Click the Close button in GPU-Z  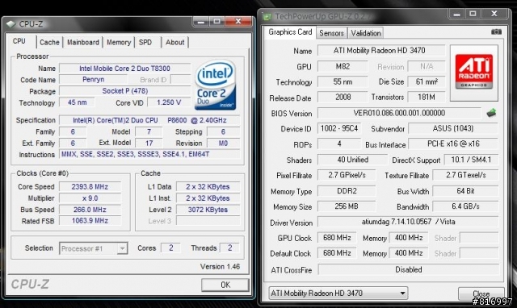pos(481,293)
